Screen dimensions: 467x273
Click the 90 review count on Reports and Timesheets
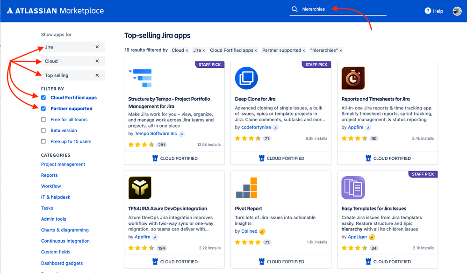(x=374, y=139)
